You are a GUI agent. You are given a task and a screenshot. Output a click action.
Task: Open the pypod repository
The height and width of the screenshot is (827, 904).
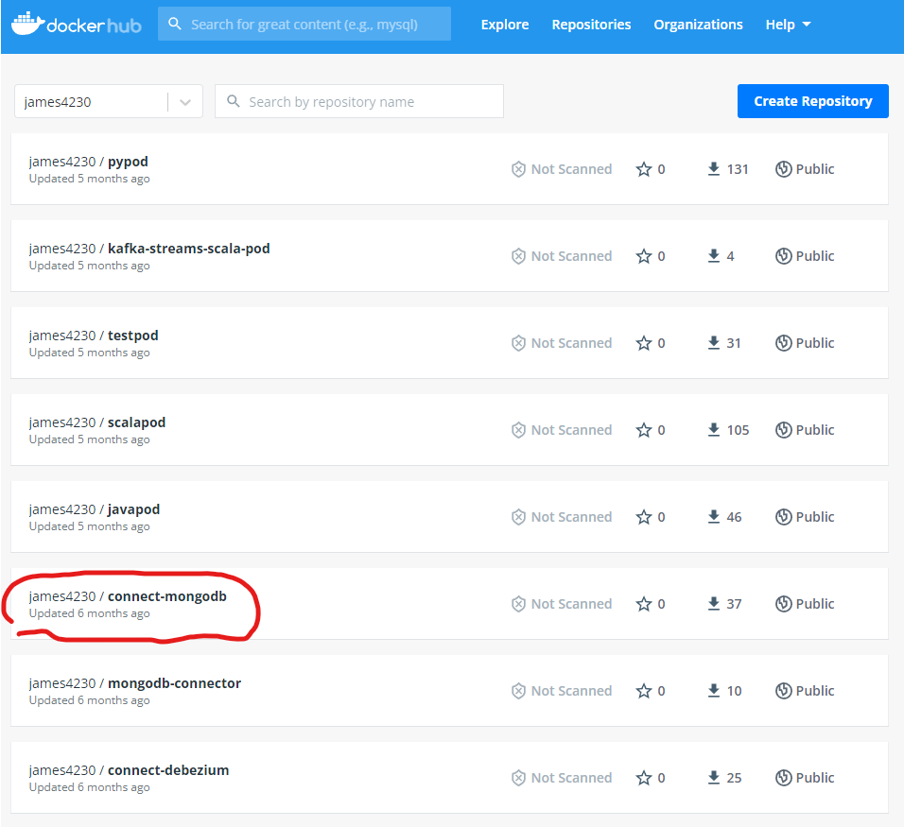coord(128,162)
